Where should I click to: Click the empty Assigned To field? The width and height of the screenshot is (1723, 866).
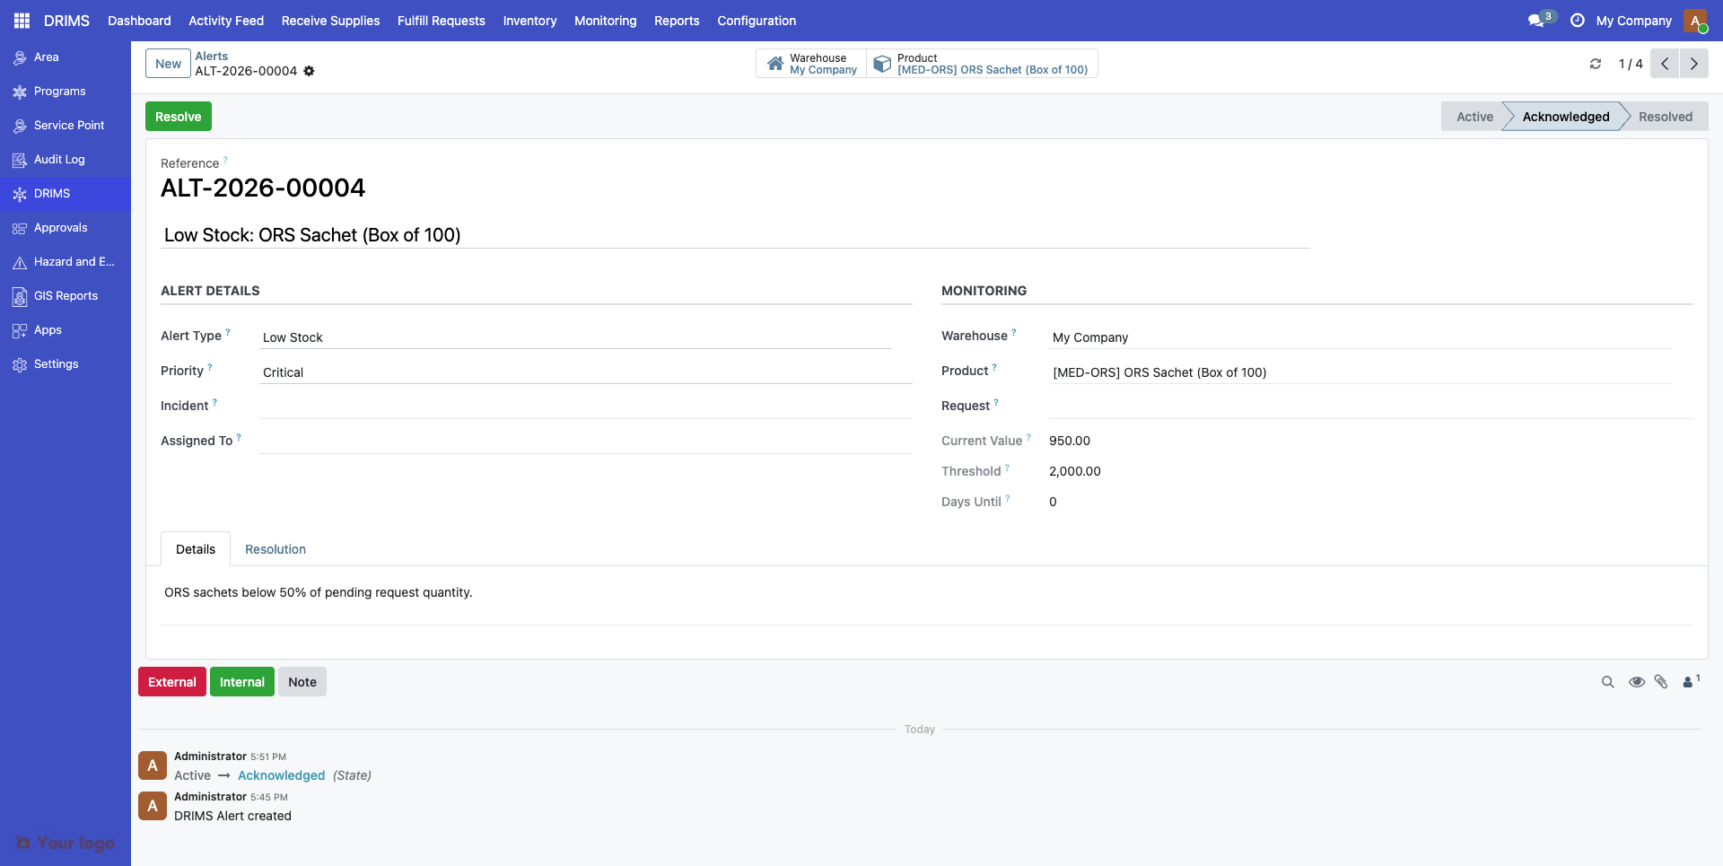point(585,442)
